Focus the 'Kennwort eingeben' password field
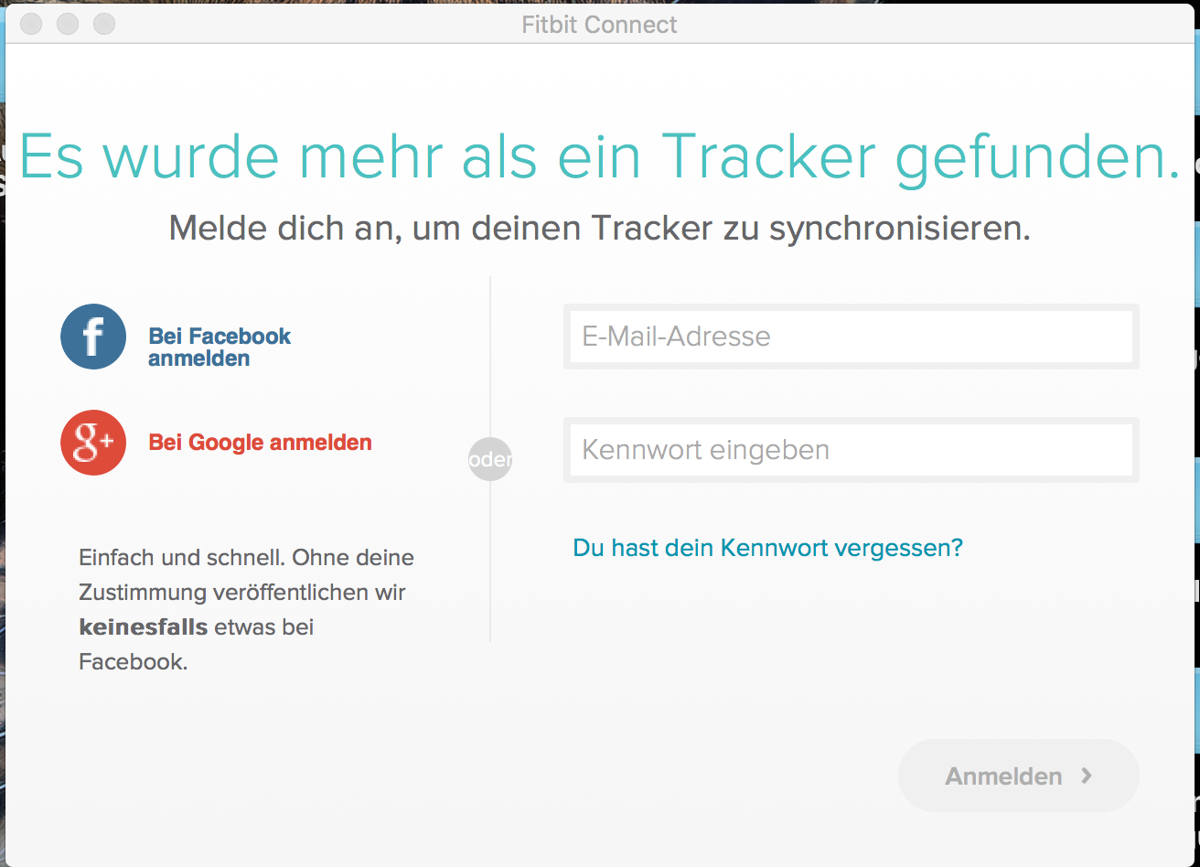Screen dimensions: 1200x867 (x=851, y=450)
